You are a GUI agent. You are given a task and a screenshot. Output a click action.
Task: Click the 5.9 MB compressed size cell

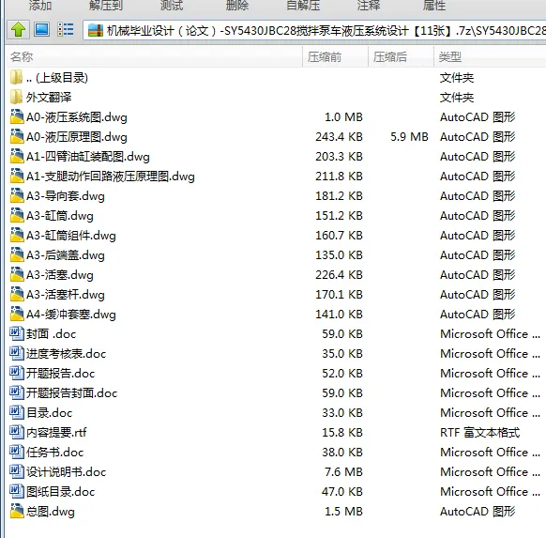tap(409, 136)
